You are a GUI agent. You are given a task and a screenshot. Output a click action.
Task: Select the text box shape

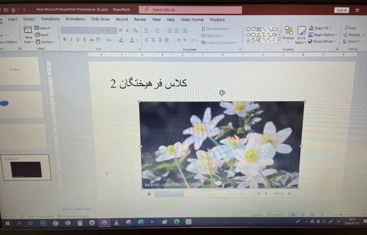pos(259,29)
